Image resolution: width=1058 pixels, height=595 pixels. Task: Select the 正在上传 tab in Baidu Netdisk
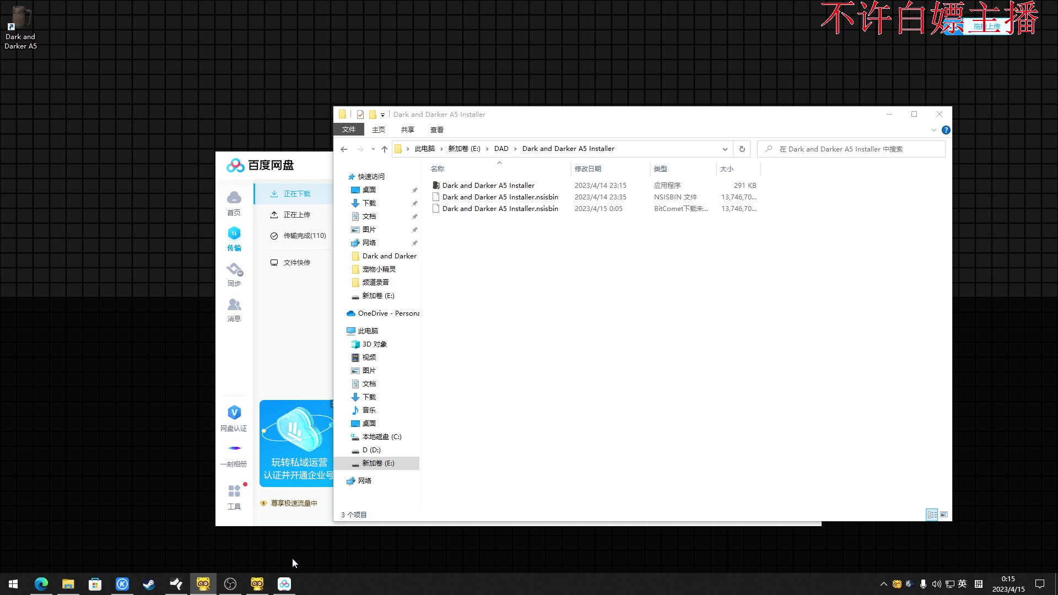click(294, 215)
